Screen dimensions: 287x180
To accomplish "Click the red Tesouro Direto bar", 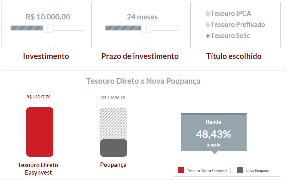I will coord(40,132).
